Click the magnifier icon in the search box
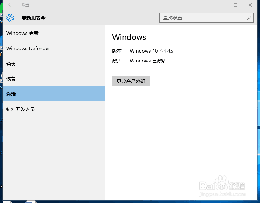This screenshot has height=203, width=260. pos(249,18)
